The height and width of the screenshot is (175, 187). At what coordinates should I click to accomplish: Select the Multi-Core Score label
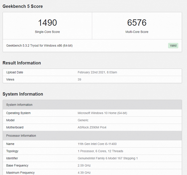[x=137, y=32]
